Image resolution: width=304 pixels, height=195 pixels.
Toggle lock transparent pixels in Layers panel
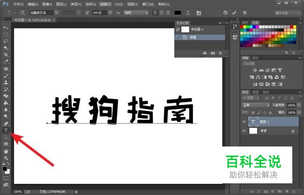tap(253, 112)
